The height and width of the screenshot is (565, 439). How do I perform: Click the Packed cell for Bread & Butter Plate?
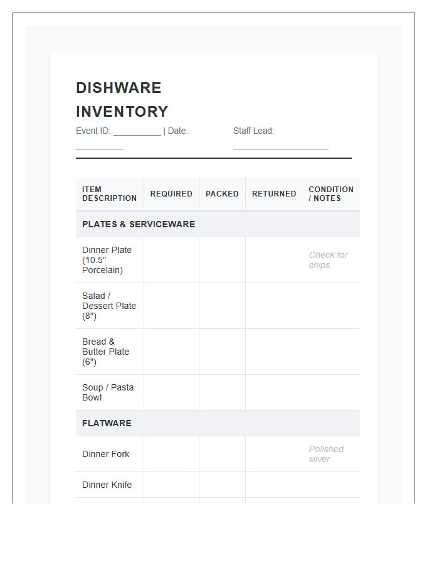click(222, 352)
